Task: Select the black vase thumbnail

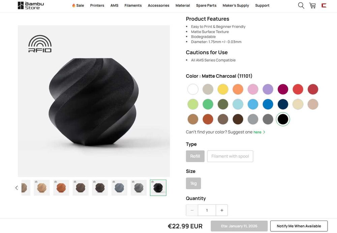Action: coord(158,188)
